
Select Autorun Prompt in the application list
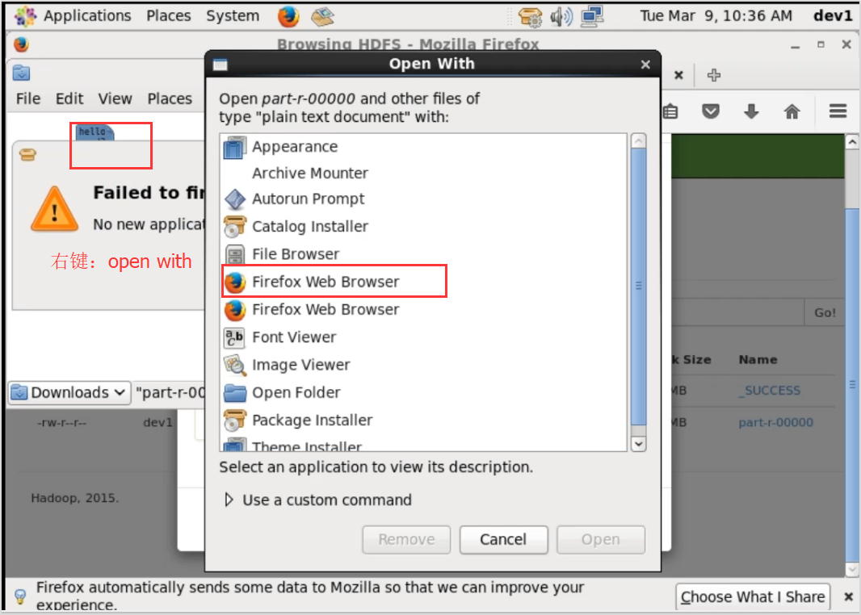(423, 199)
